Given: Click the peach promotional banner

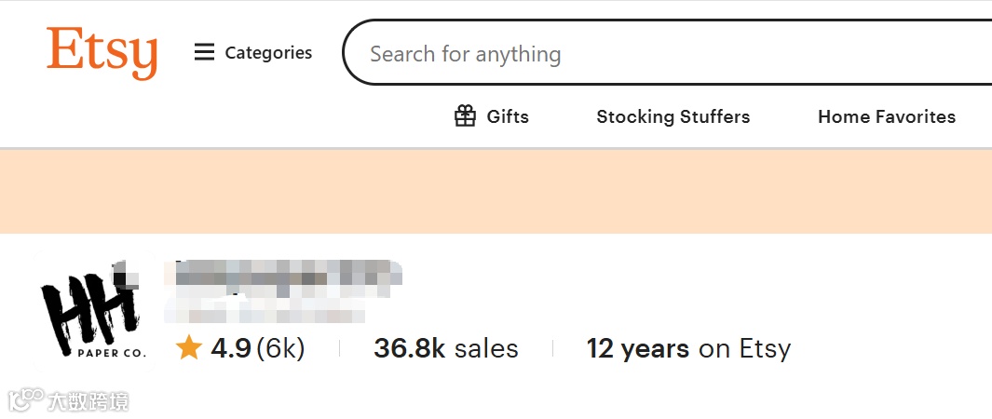Looking at the screenshot, I should pyautogui.click(x=496, y=191).
